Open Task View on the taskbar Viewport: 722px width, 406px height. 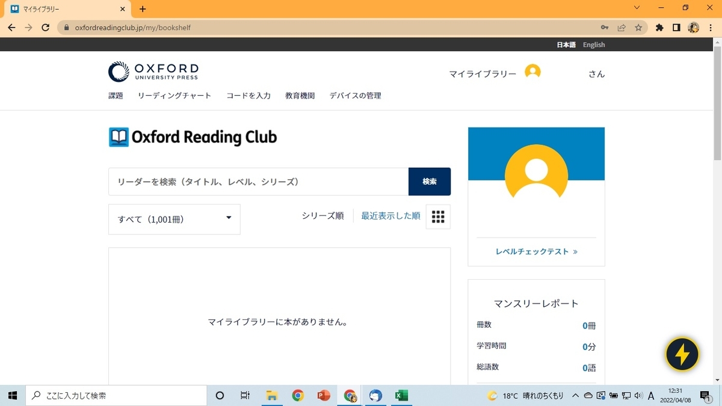245,395
